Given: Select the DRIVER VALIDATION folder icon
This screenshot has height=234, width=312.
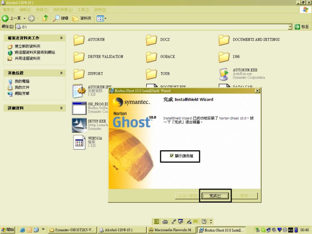Looking at the screenshot, I should (79, 57).
